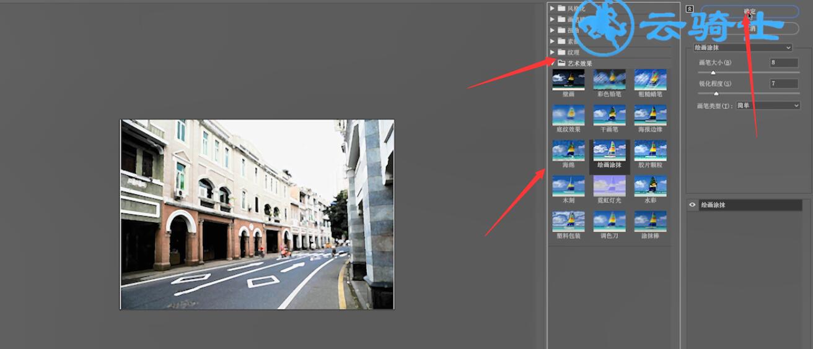Open the filter name dropdown 绘画涂抹
This screenshot has width=813, height=349.
(x=742, y=48)
